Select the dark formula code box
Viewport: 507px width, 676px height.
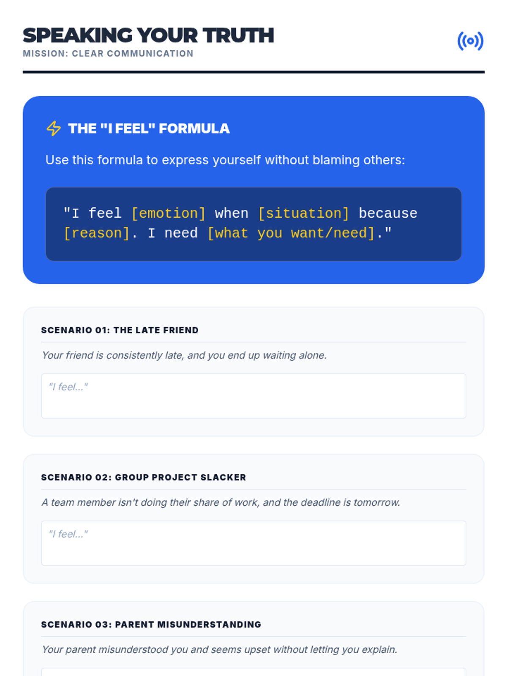(253, 224)
